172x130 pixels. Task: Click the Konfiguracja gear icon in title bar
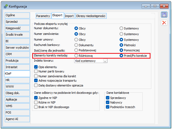click(x=6, y=6)
